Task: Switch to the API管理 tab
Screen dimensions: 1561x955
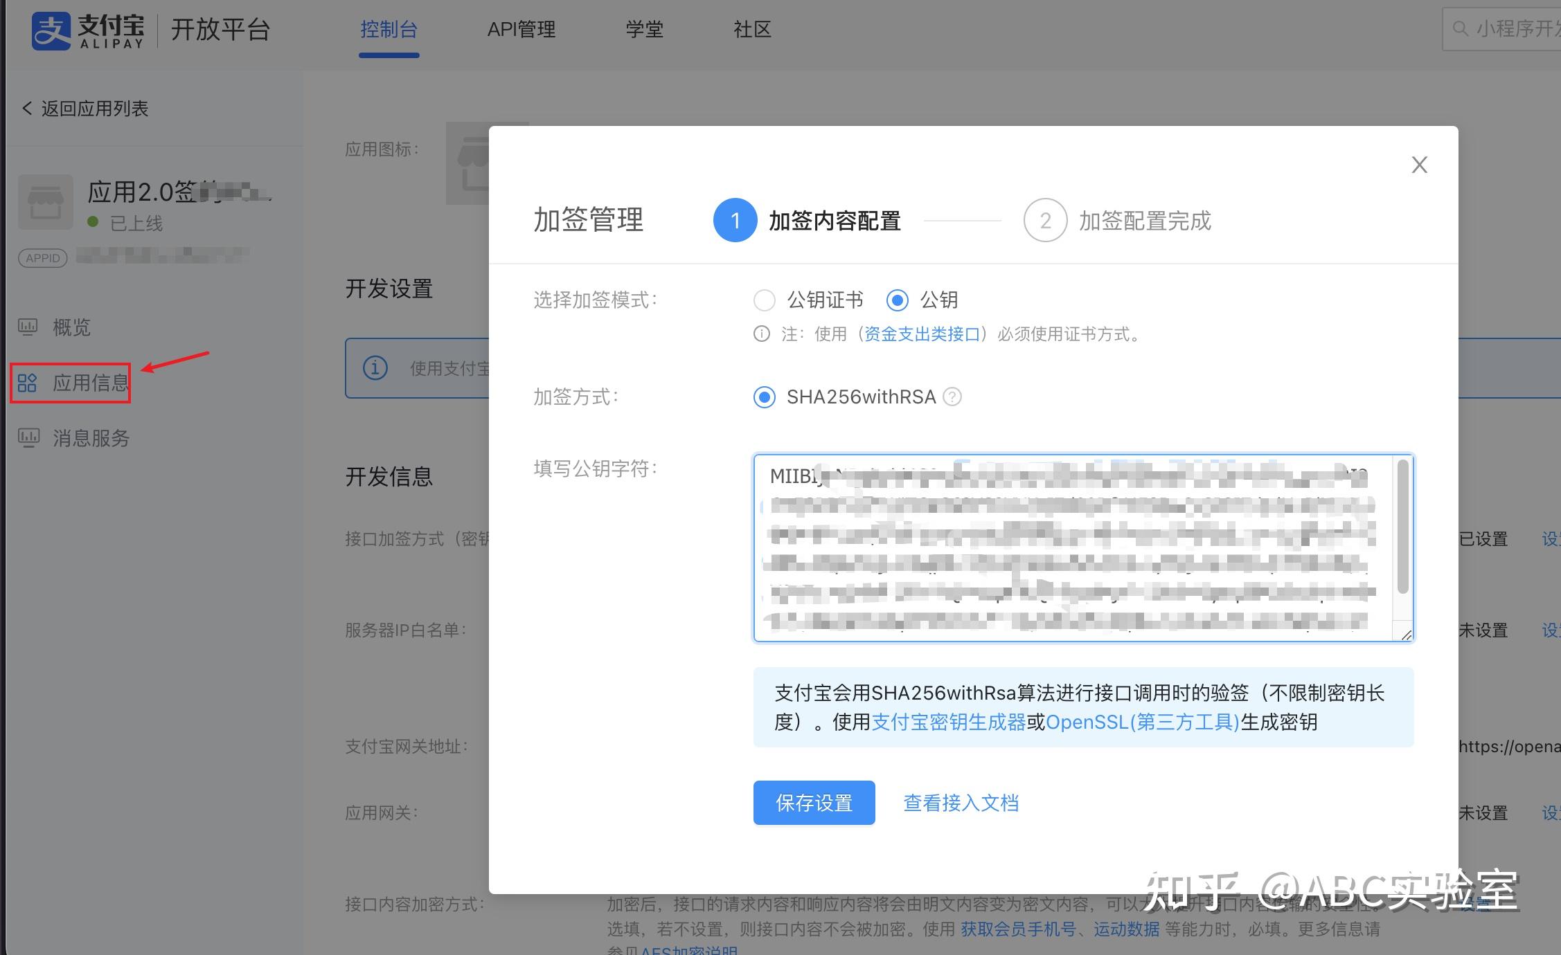Action: tap(521, 29)
